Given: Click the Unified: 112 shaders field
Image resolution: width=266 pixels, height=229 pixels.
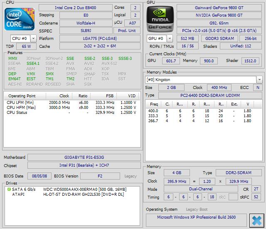Looking at the screenshot, I should (x=241, y=46).
